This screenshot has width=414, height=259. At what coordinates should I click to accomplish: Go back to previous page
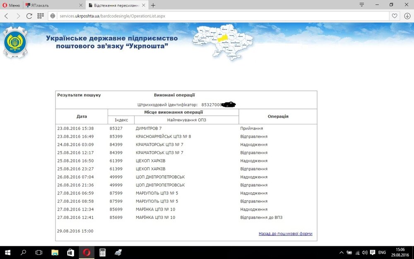tap(7, 16)
